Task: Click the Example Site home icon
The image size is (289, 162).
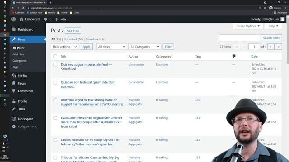Action: pos(22,19)
